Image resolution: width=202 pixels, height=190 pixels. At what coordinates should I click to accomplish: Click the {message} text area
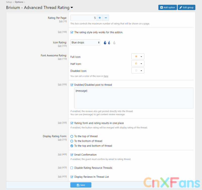click(x=134, y=98)
